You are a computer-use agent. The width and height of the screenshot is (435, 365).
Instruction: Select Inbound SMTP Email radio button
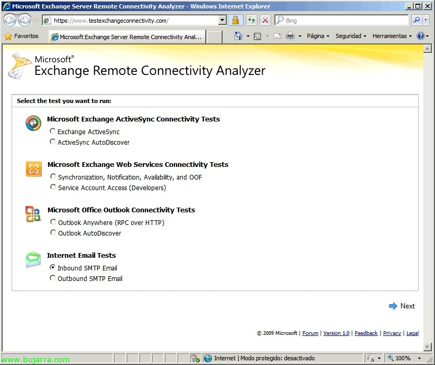52,267
